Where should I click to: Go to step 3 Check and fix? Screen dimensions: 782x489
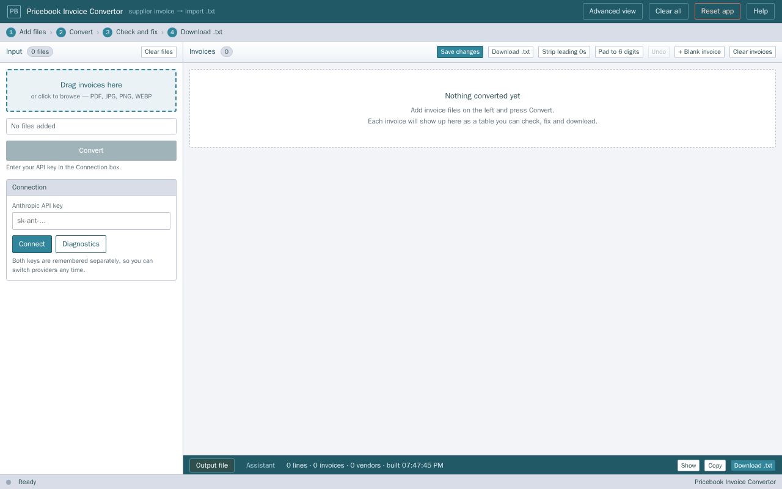[x=130, y=32]
